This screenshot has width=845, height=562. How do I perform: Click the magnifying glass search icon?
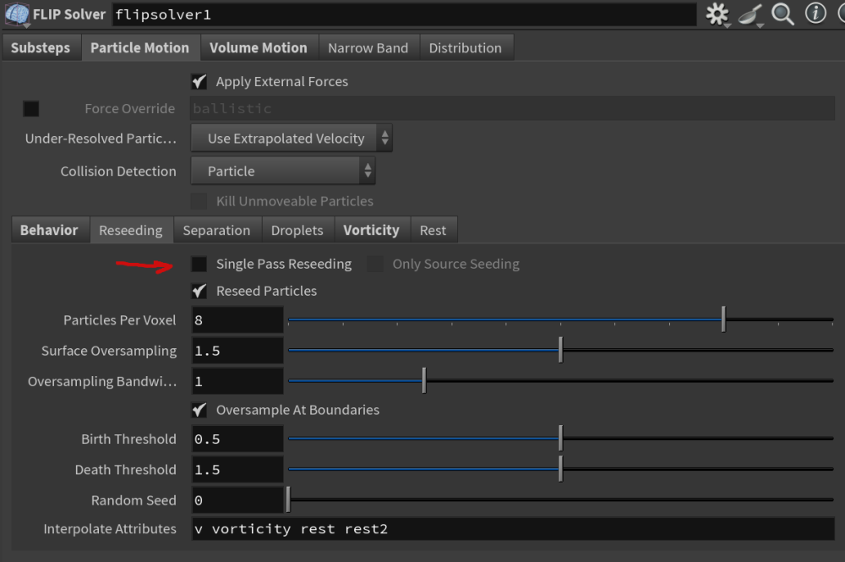coord(782,14)
